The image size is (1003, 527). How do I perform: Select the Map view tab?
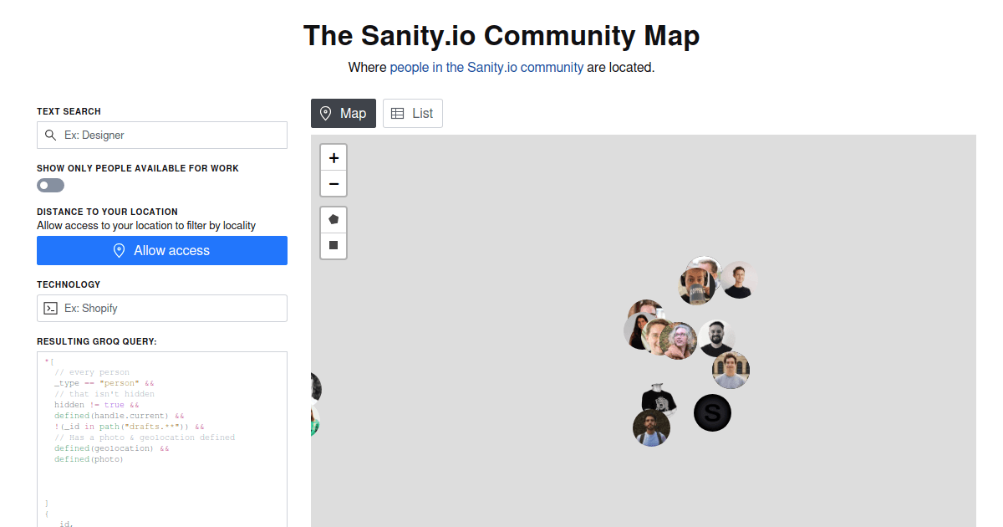point(343,113)
